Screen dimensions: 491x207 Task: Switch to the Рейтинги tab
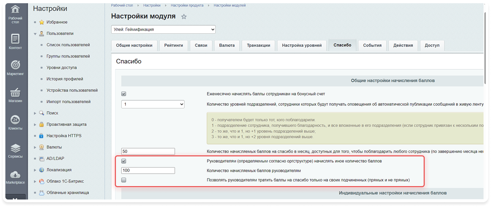pos(174,46)
